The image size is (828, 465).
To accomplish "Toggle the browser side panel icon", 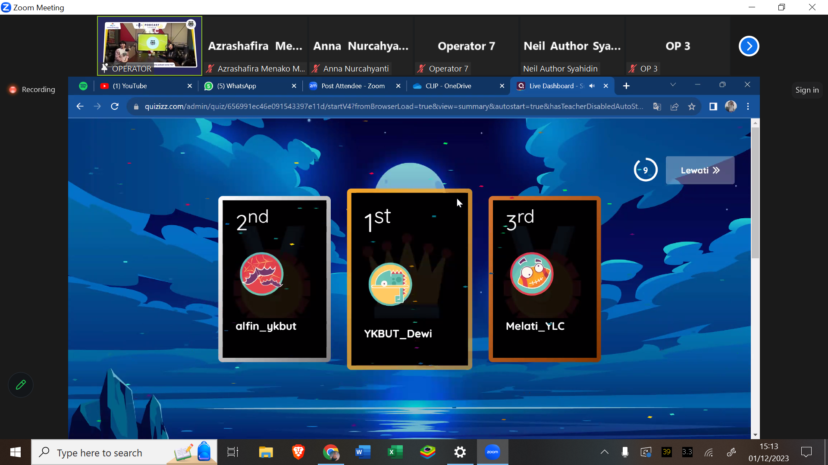I will point(713,106).
